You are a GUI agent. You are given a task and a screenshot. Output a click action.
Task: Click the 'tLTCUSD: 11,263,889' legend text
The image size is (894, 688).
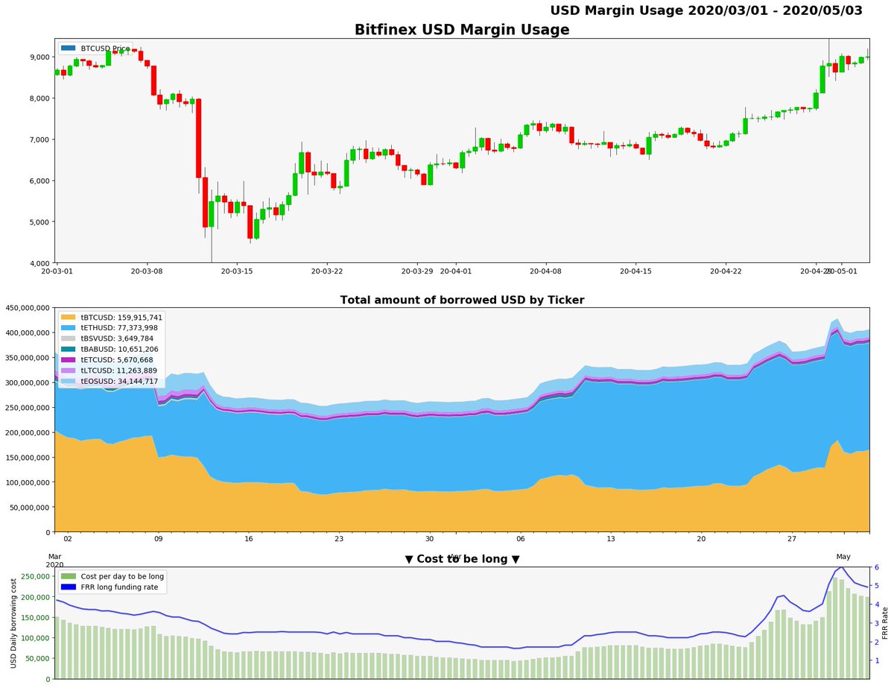(x=118, y=370)
